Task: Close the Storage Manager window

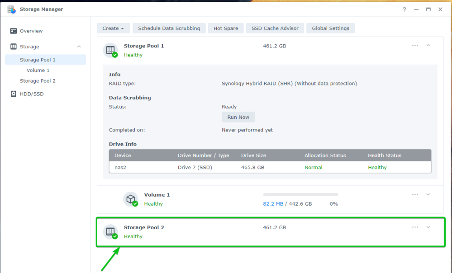Action: pyautogui.click(x=440, y=9)
